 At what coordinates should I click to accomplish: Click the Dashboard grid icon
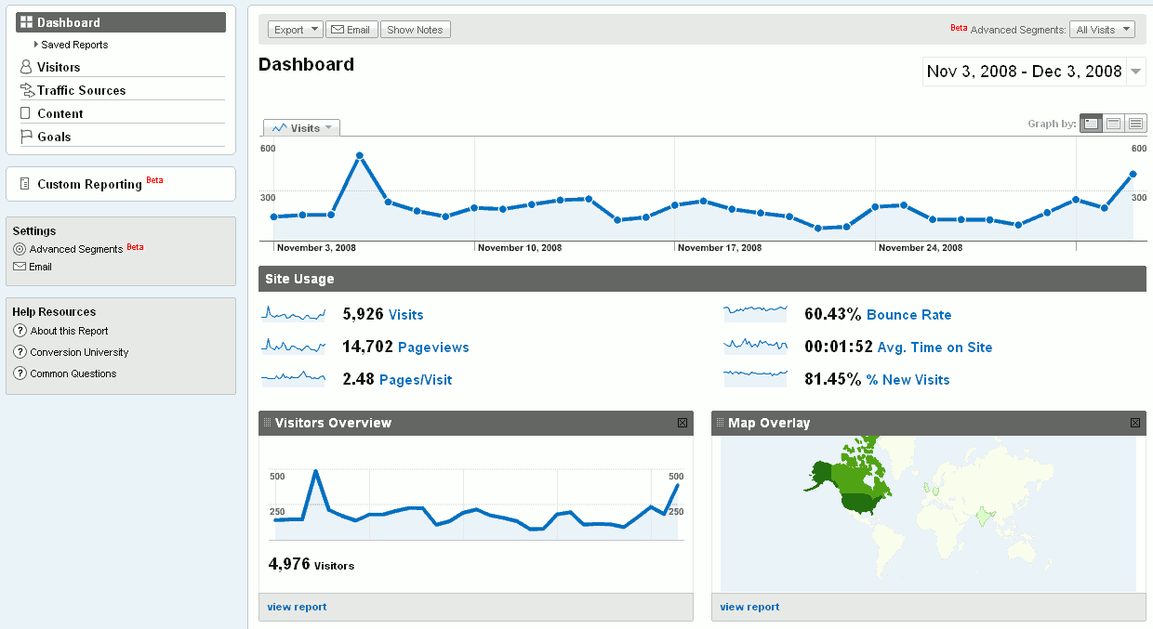pyautogui.click(x=29, y=20)
